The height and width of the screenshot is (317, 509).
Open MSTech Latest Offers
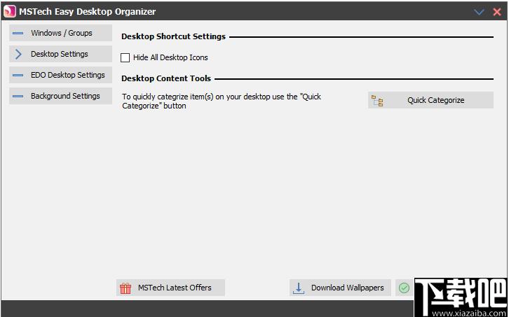pos(170,288)
